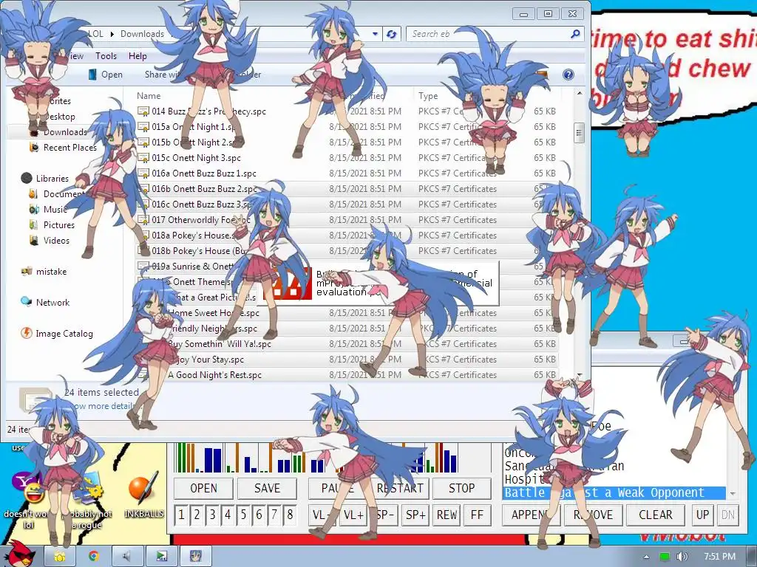The image size is (757, 567).
Task: Click the magnifier icon in the search box
Action: tap(575, 34)
